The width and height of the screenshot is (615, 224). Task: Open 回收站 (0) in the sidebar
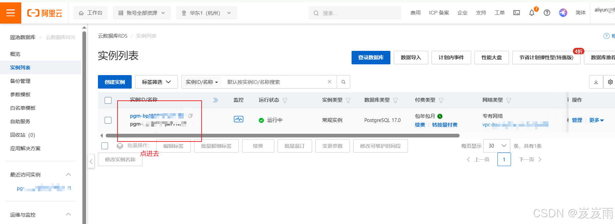[x=23, y=135]
